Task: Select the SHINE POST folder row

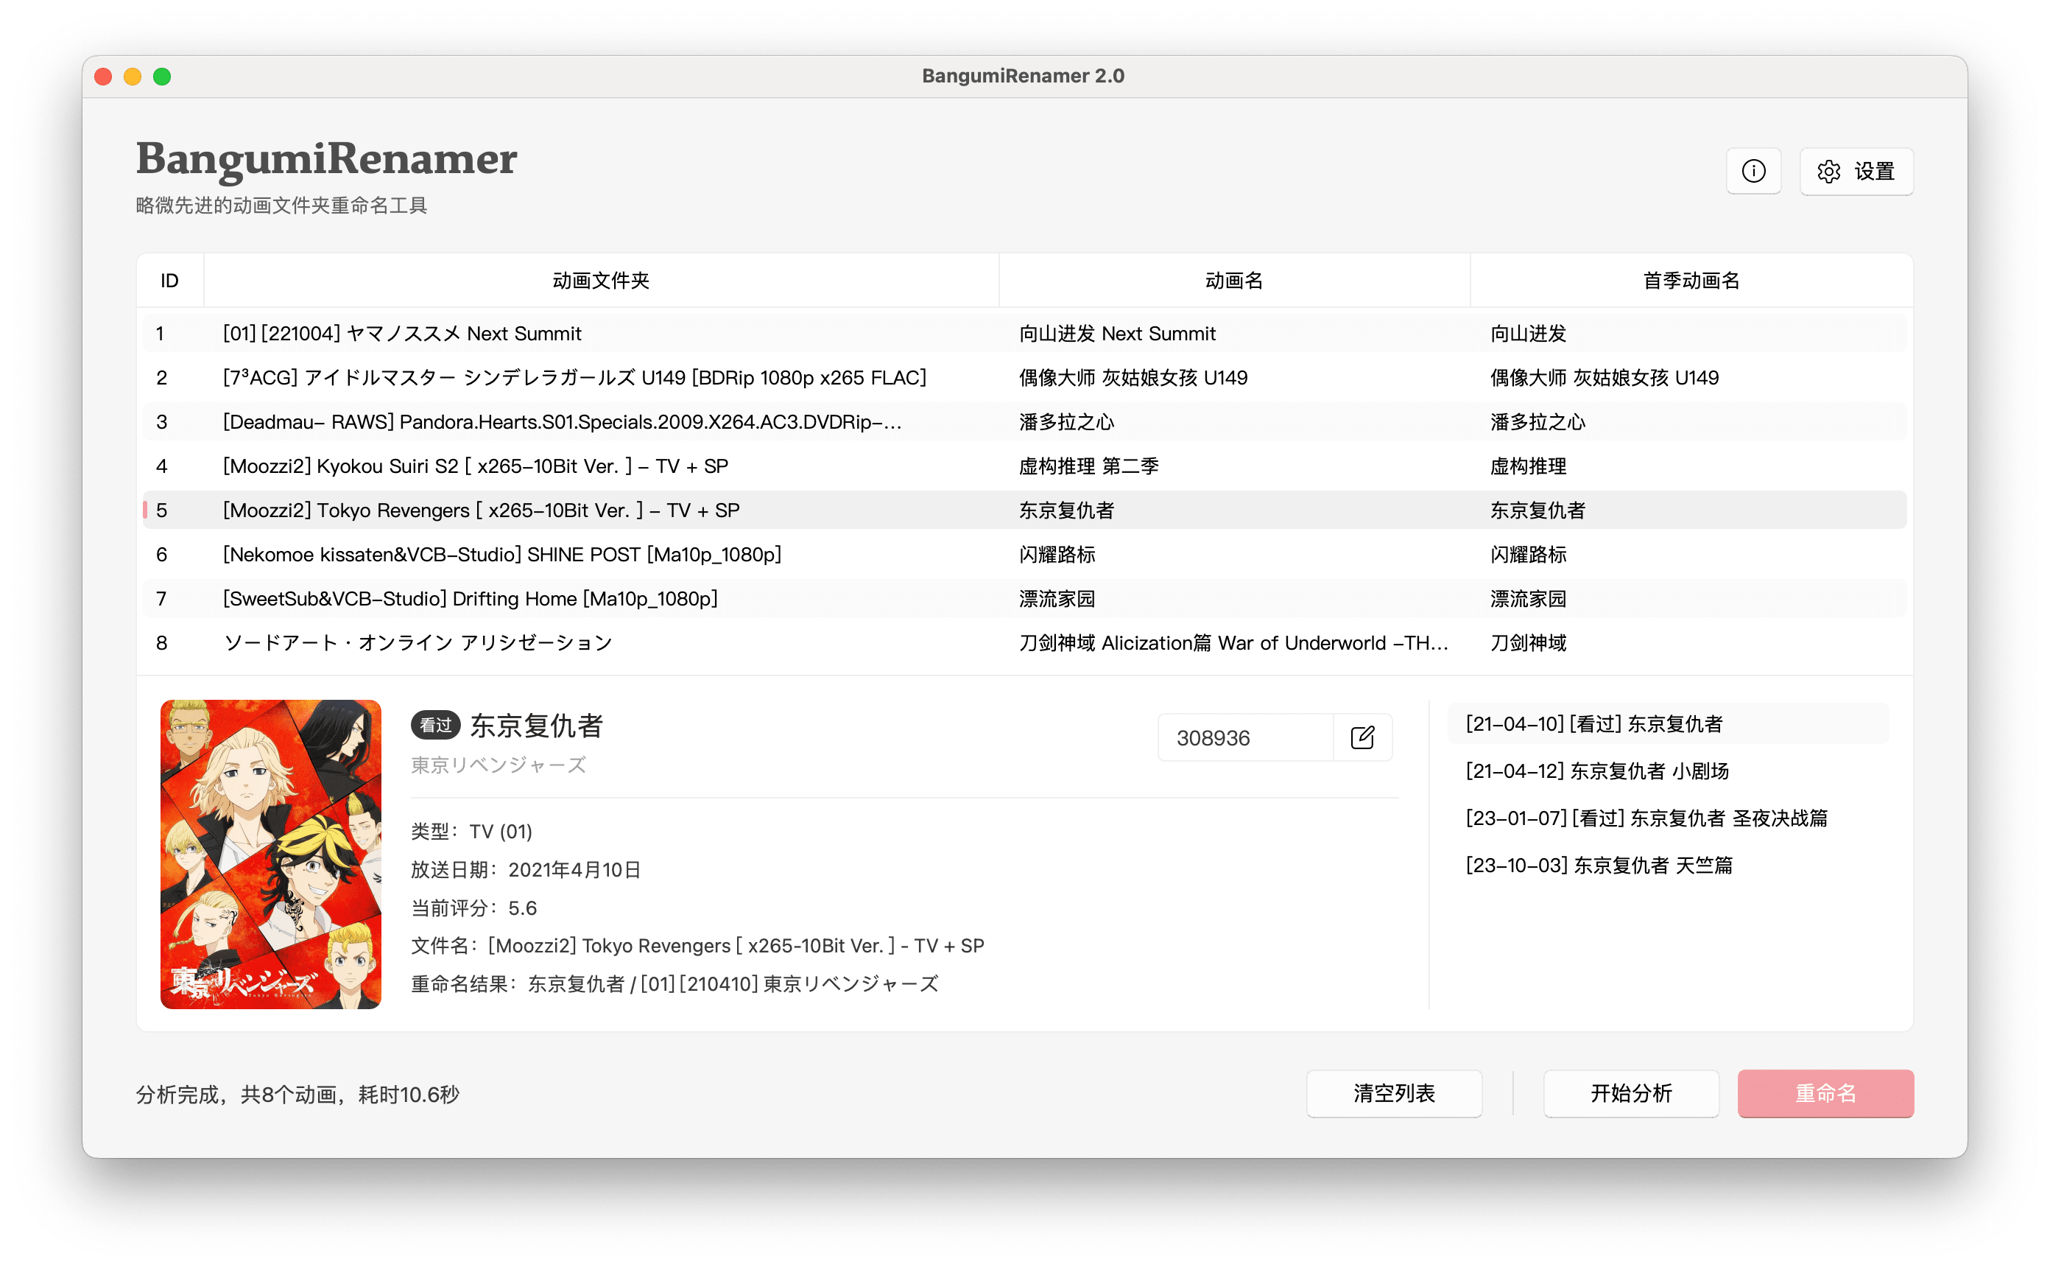Action: [501, 554]
